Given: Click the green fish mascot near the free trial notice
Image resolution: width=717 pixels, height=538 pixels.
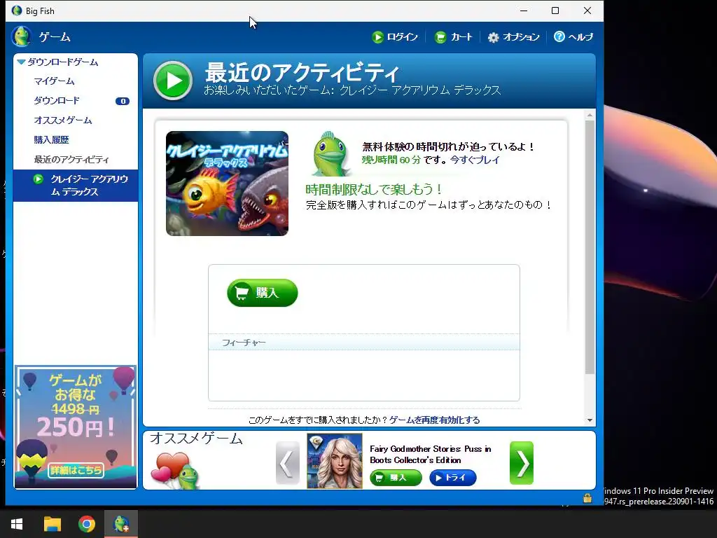Looking at the screenshot, I should click(330, 154).
